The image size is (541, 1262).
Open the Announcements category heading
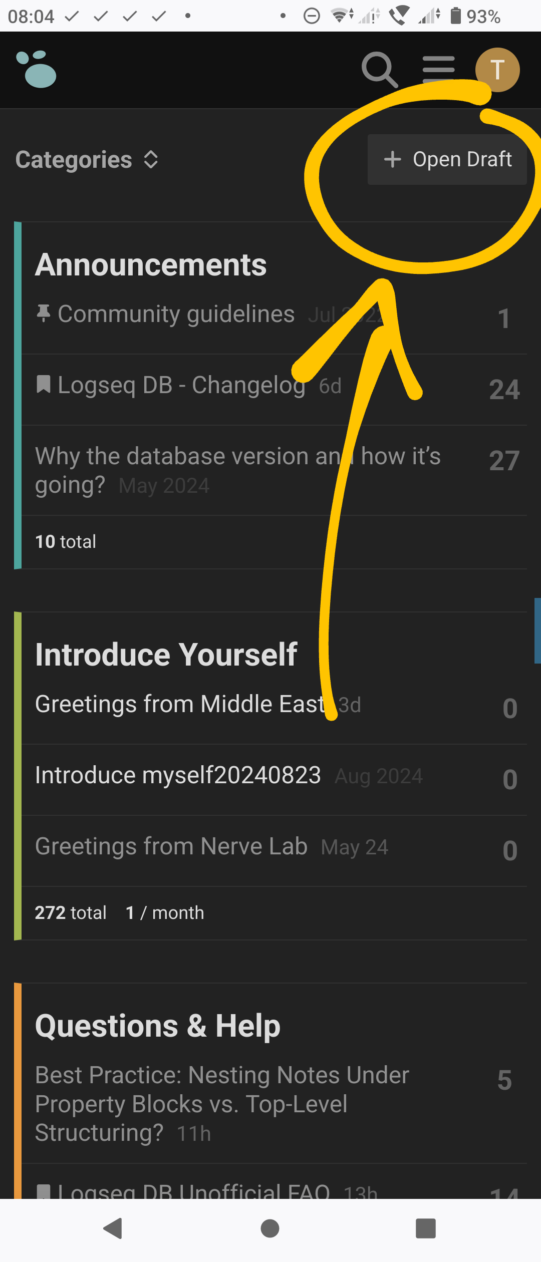pos(151,264)
